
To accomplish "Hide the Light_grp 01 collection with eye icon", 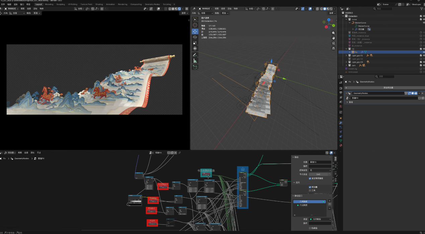I will pos(424,55).
